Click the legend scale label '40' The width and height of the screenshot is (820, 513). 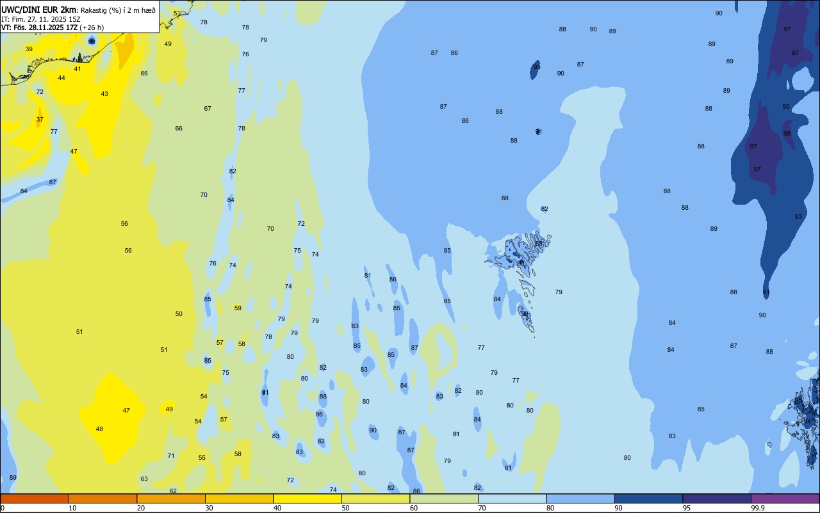(277, 508)
